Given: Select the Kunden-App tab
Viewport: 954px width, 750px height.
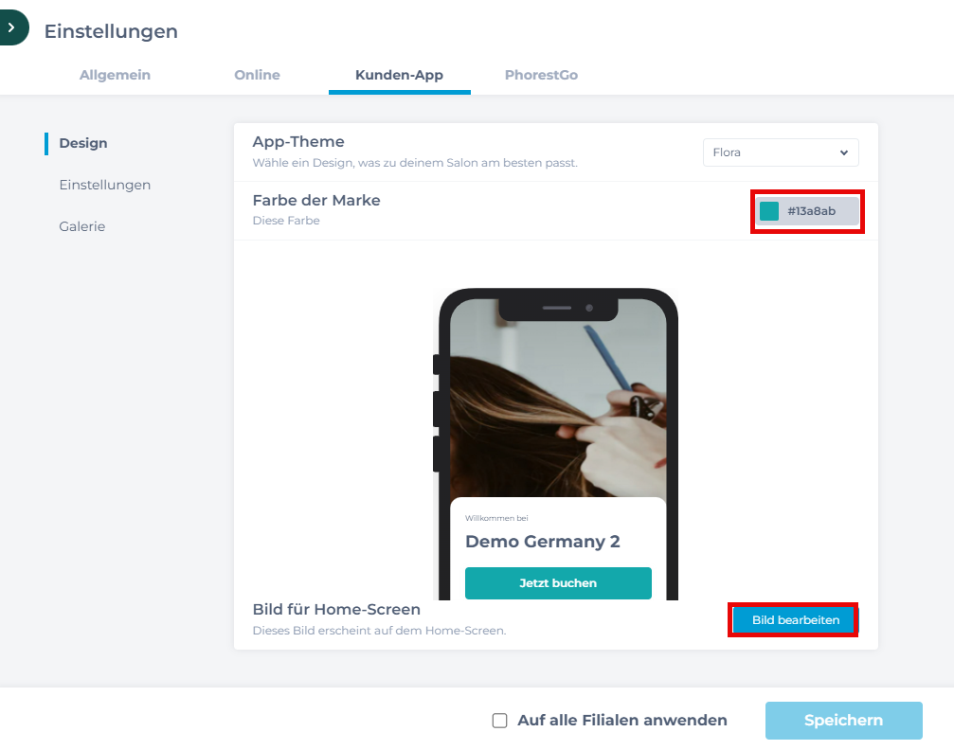Looking at the screenshot, I should pyautogui.click(x=399, y=75).
